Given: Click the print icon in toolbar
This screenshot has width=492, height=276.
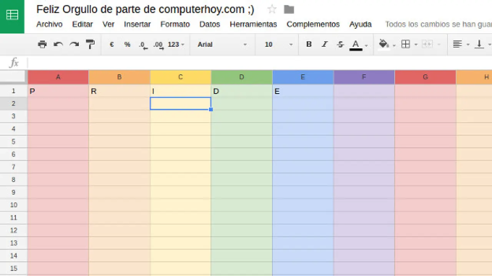Looking at the screenshot, I should point(42,44).
